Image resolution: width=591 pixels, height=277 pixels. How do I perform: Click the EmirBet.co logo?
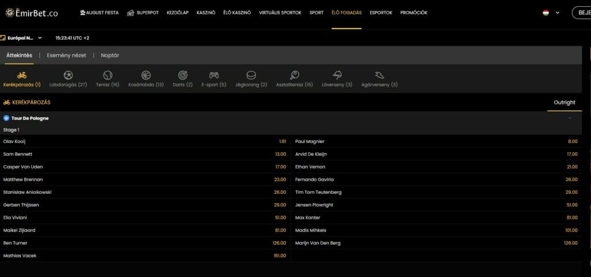click(32, 13)
